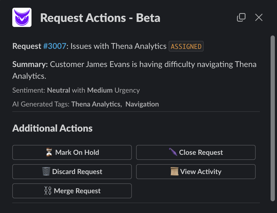Close the Request Actions dialog
The height and width of the screenshot is (213, 277).
(x=259, y=18)
